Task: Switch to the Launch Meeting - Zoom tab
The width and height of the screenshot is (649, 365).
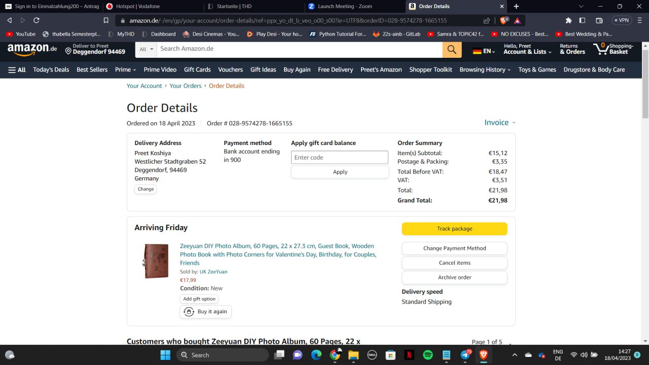Action: pos(345,7)
